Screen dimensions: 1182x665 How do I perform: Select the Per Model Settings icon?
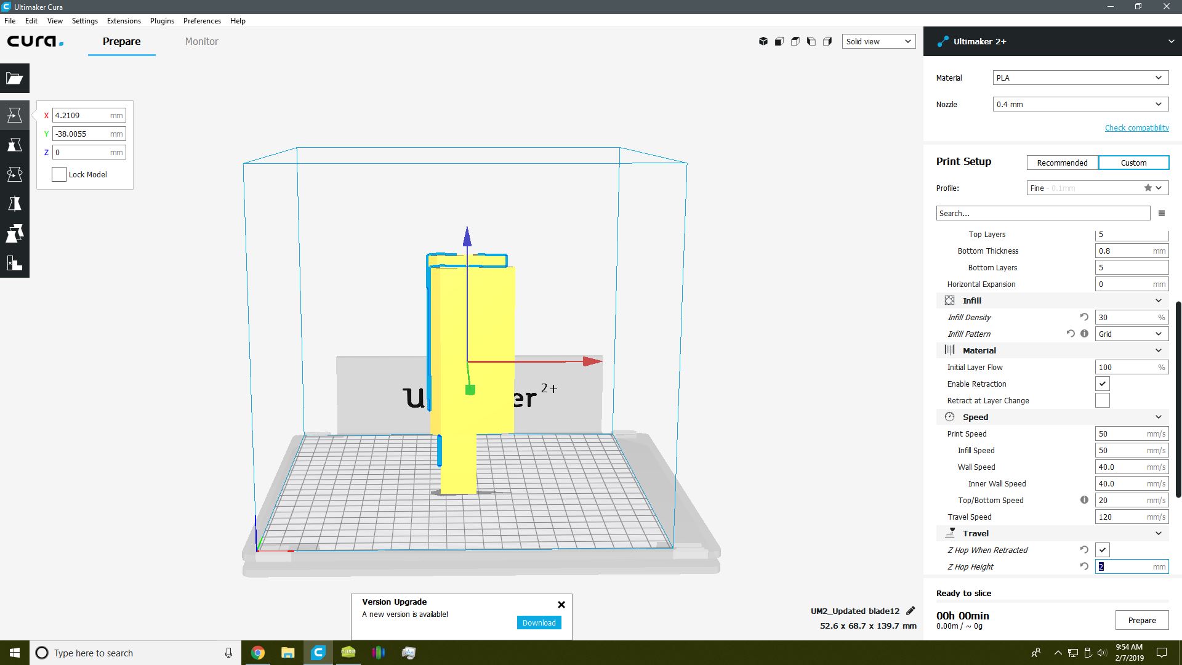click(15, 233)
